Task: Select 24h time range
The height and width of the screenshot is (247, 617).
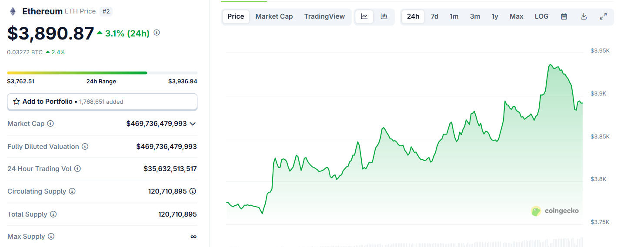Action: [413, 16]
